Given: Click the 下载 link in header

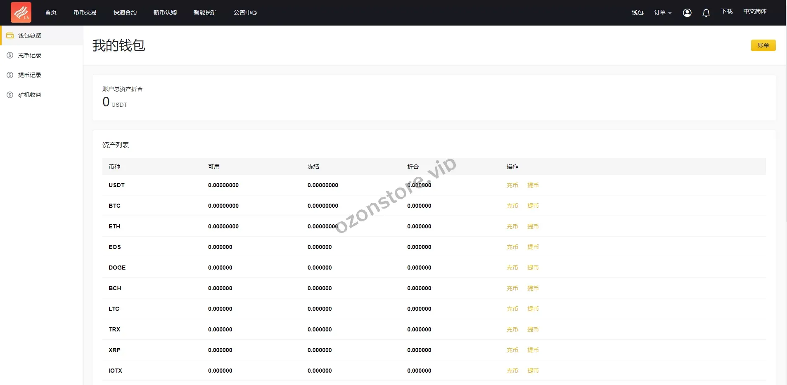Looking at the screenshot, I should (727, 12).
